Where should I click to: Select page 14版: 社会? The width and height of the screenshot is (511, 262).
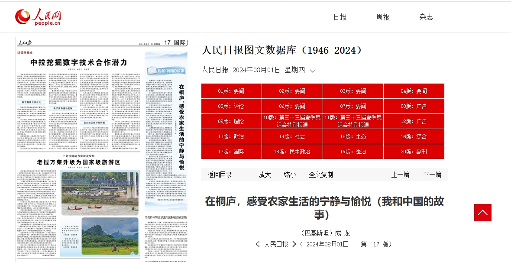292,136
